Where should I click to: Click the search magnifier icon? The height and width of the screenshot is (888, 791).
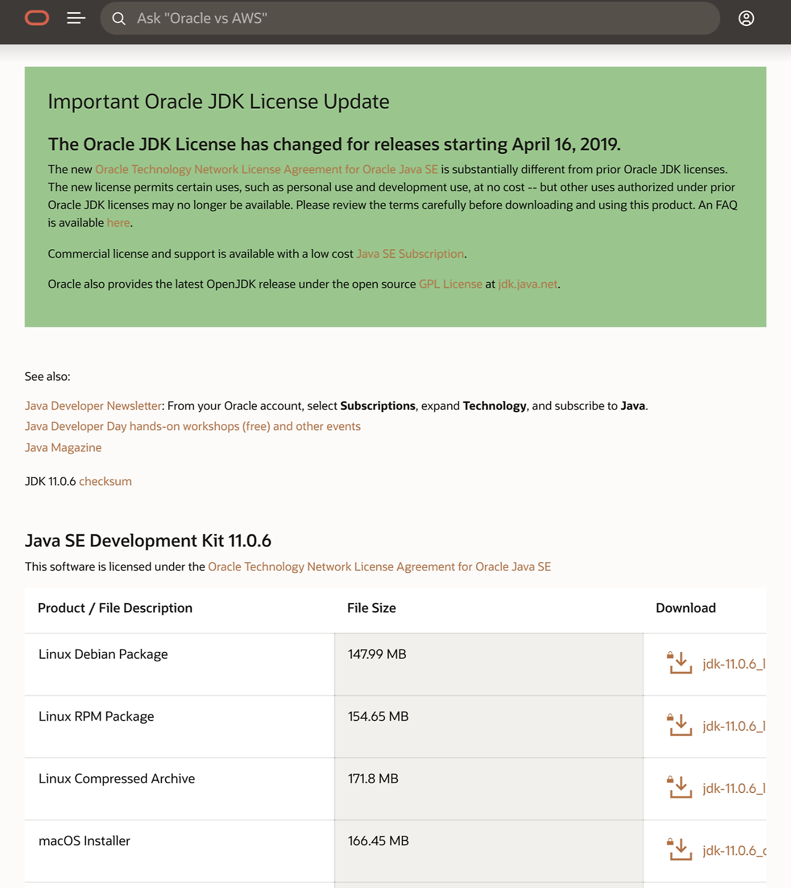119,19
